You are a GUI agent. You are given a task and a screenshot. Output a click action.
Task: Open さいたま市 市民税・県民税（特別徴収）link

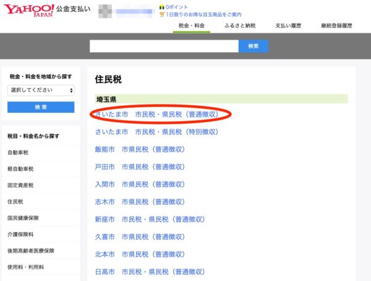[x=156, y=132]
